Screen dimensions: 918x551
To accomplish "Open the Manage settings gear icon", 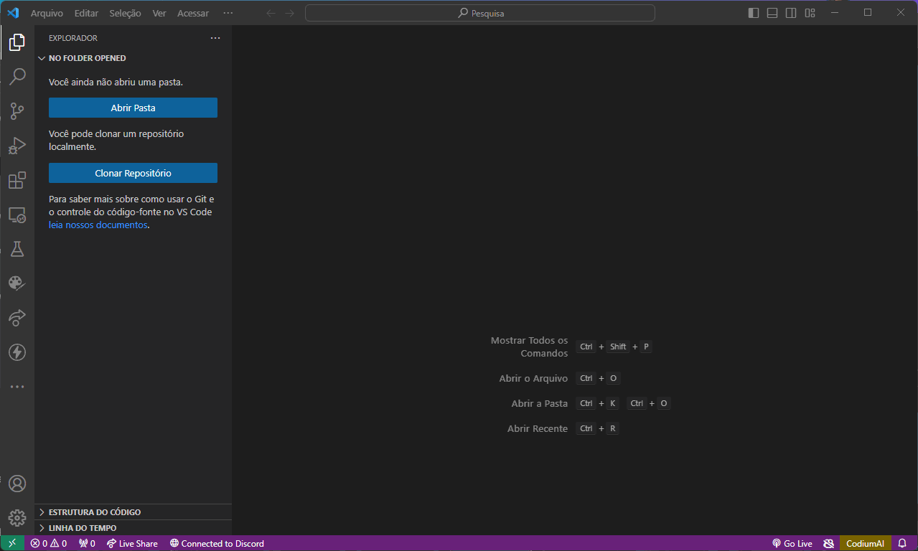I will [17, 517].
